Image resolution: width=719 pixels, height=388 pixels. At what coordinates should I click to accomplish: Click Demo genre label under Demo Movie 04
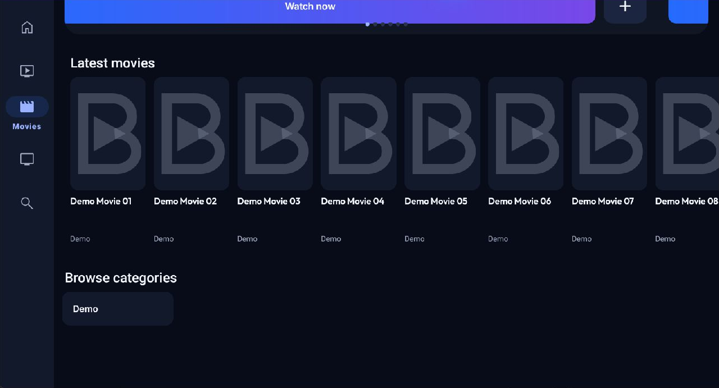pos(331,239)
